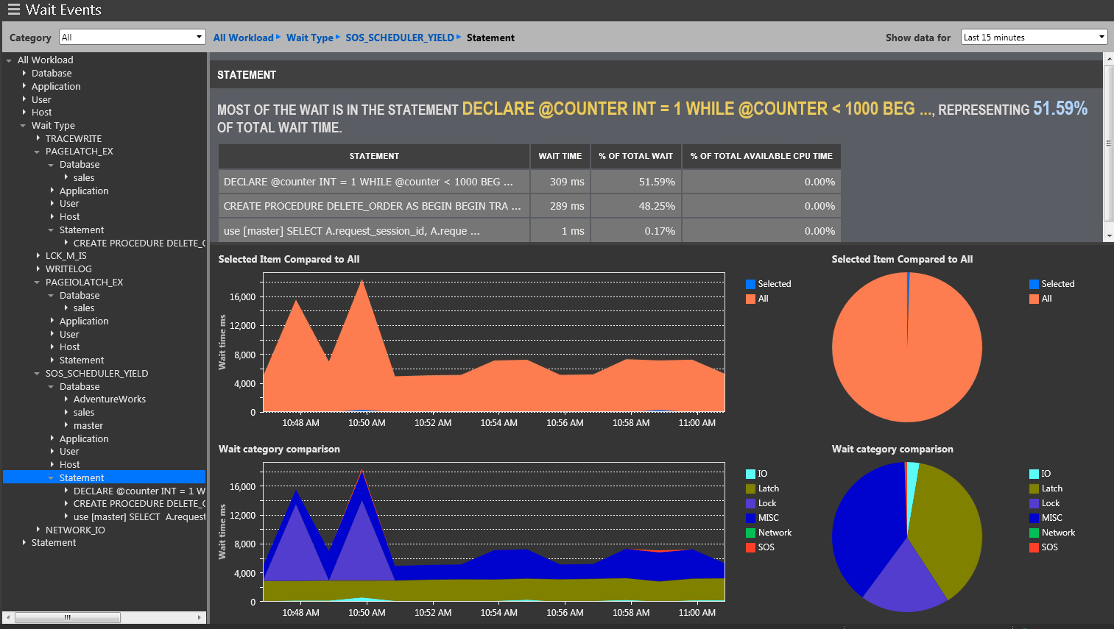The image size is (1114, 629).
Task: Collapse the PAGELATCH_EX tree node
Action: [x=38, y=152]
